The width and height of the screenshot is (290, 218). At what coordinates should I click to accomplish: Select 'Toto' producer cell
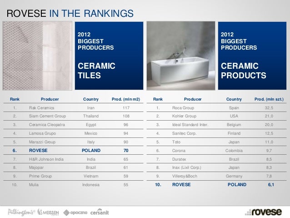coord(176,142)
